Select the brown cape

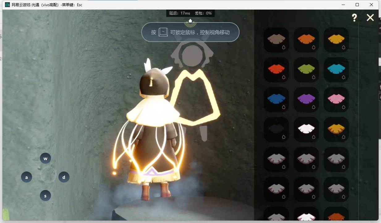point(276,40)
